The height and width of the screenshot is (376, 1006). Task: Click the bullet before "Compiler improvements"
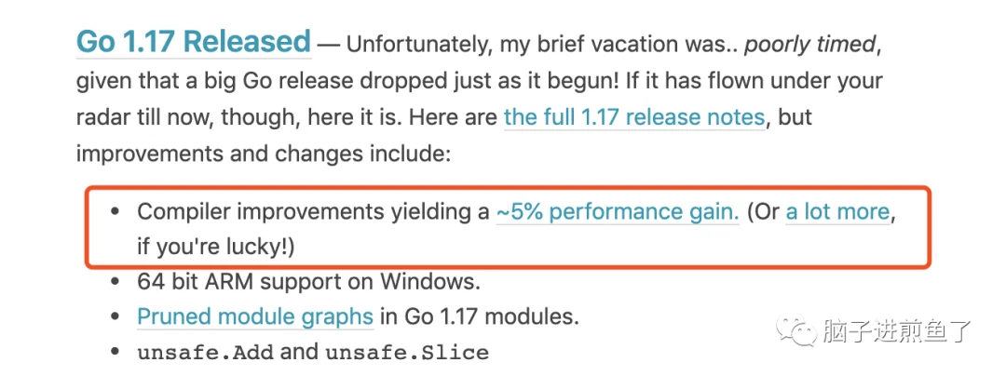tap(116, 212)
